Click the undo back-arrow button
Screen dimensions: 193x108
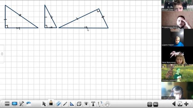pyautogui.click(x=156, y=104)
